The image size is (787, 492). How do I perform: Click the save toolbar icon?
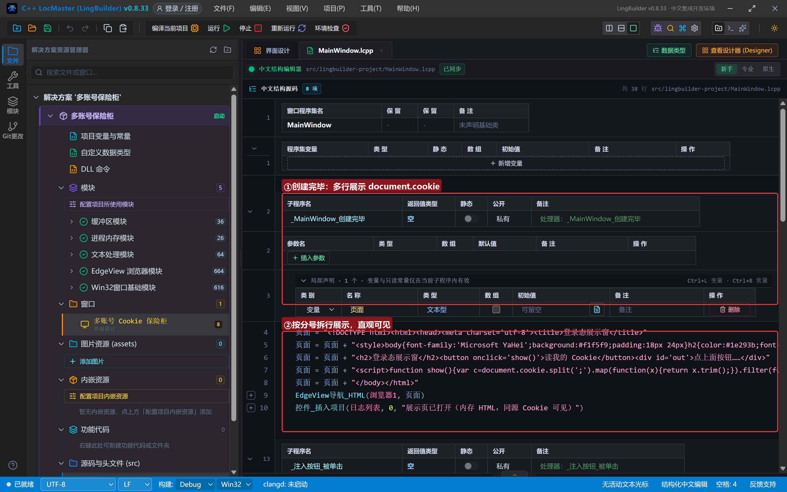coord(48,28)
